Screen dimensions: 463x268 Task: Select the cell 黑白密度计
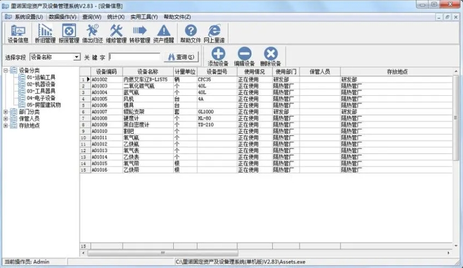pyautogui.click(x=148, y=125)
